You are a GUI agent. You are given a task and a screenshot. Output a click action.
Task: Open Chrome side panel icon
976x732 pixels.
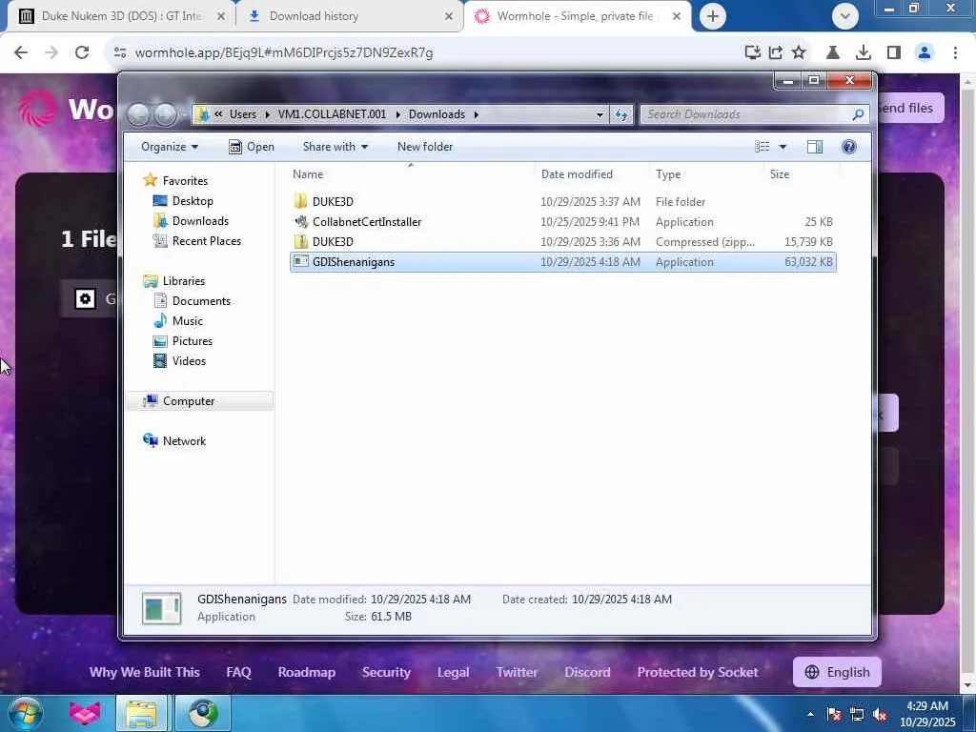(894, 53)
